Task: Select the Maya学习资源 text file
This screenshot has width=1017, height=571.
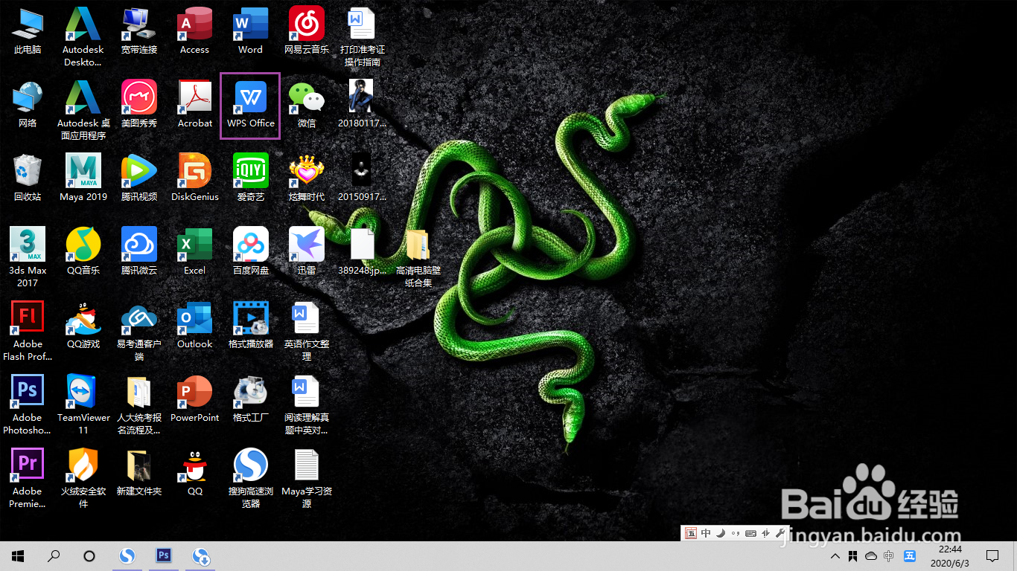Action: [307, 479]
